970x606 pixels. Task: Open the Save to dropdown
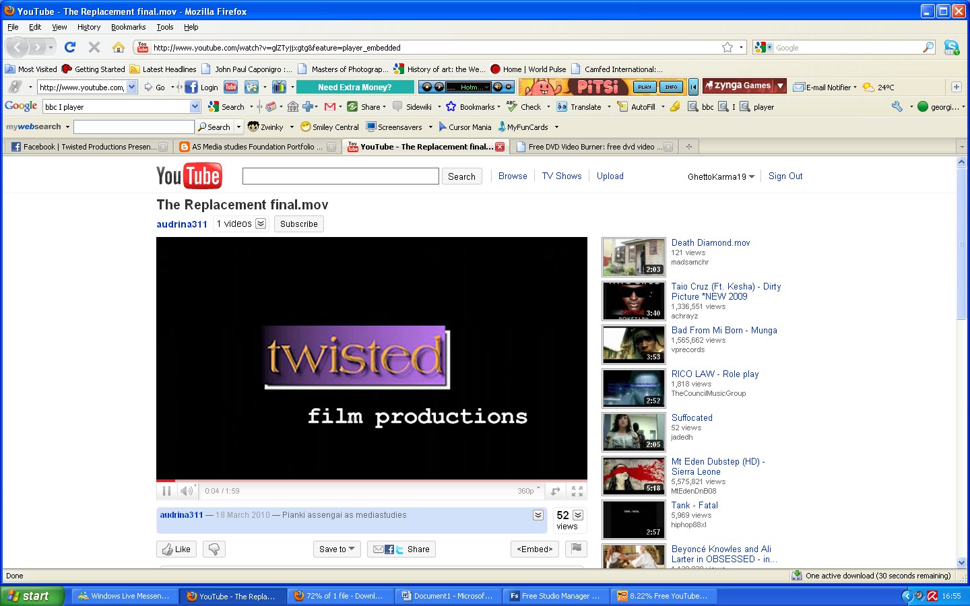click(x=337, y=549)
